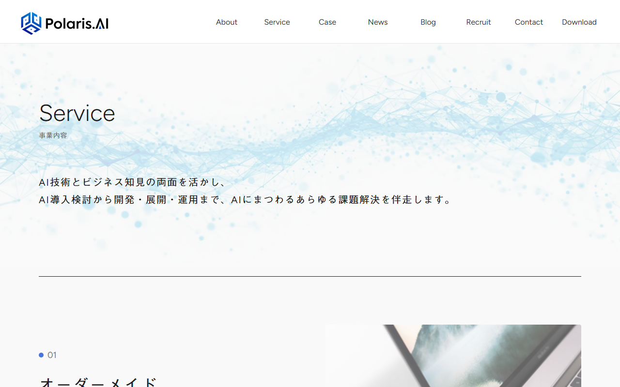
Task: Navigate to the Blog section
Action: (x=428, y=22)
